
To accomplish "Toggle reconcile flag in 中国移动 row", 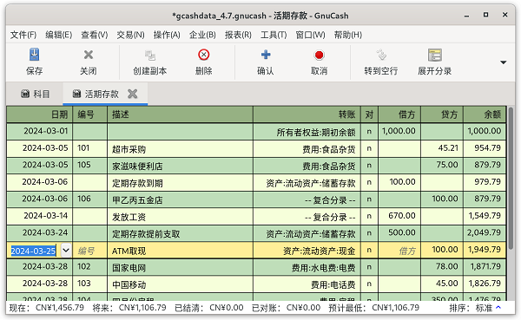I will tap(369, 284).
